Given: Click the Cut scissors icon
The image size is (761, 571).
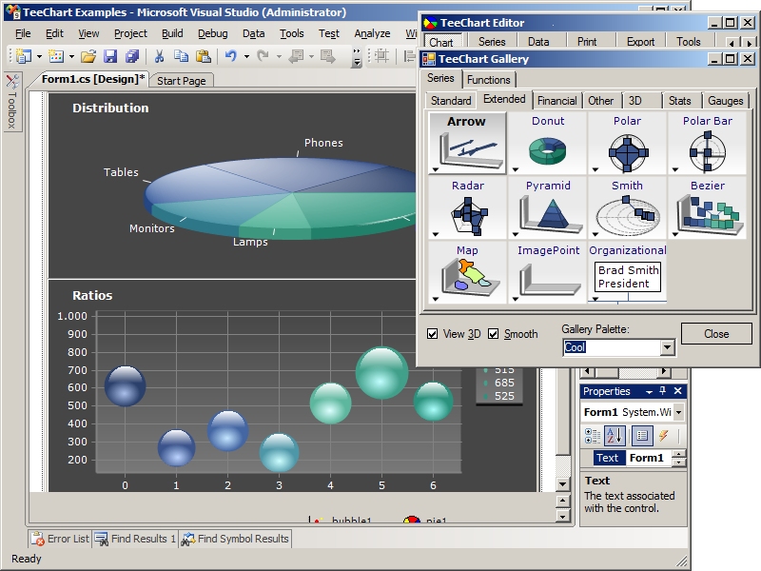Looking at the screenshot, I should [x=159, y=56].
